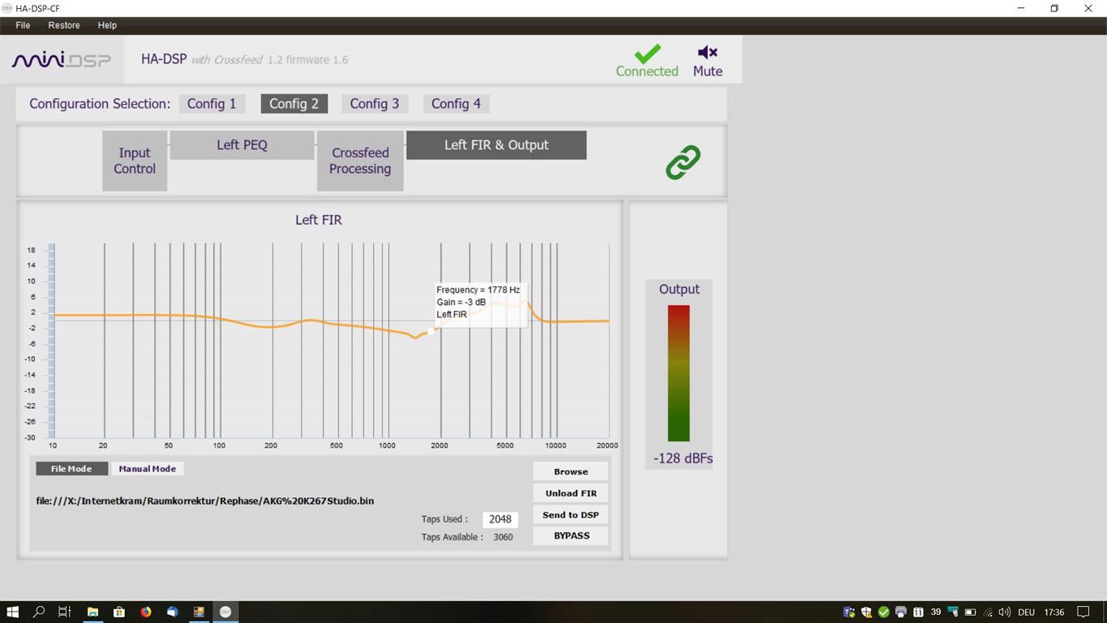
Task: Open Microsoft Store from the taskbar
Action: click(x=119, y=612)
